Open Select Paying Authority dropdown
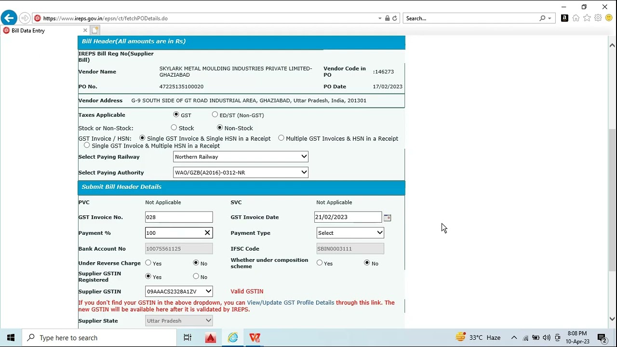The height and width of the screenshot is (347, 617). [241, 172]
